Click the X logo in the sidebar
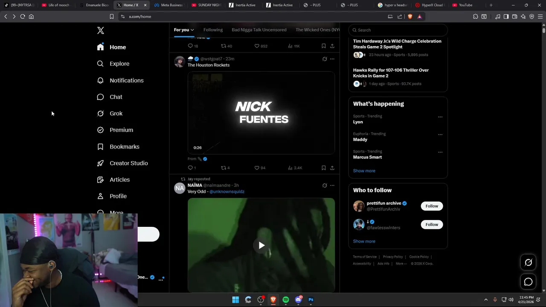This screenshot has width=546, height=307. click(x=101, y=30)
